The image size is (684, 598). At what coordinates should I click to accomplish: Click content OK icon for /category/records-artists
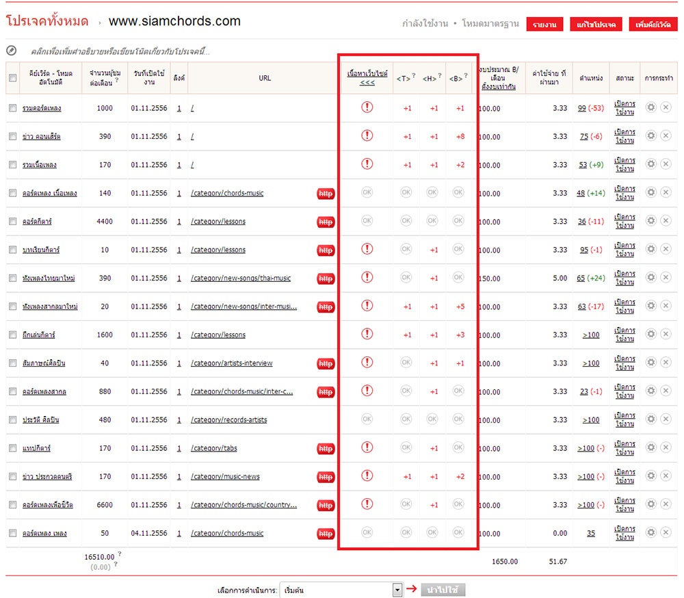(x=367, y=419)
